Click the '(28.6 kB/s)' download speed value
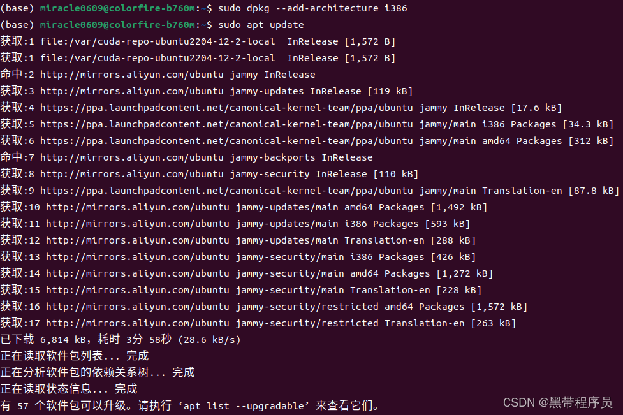 click(209, 340)
